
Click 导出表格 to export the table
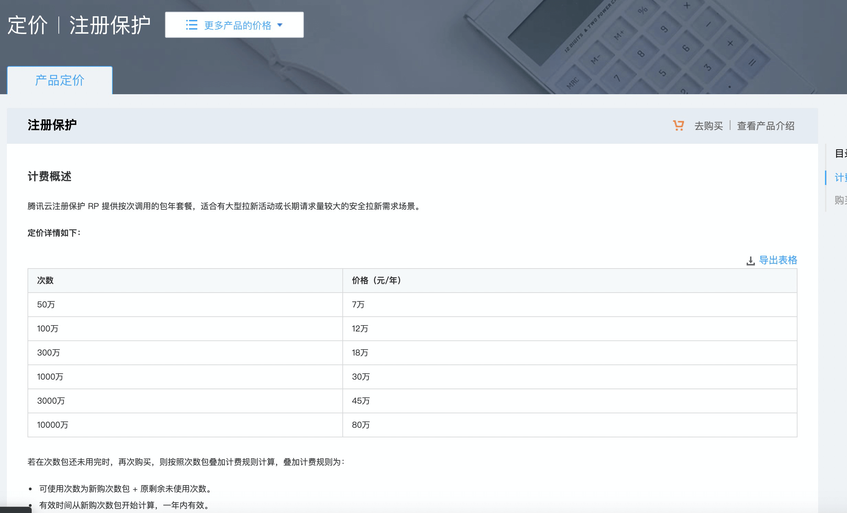click(778, 260)
